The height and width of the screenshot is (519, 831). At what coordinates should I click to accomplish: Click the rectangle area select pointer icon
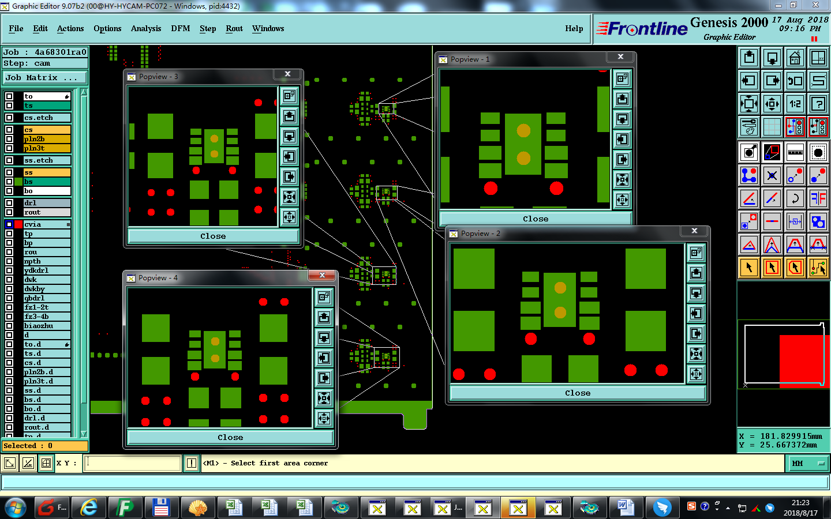pyautogui.click(x=772, y=268)
